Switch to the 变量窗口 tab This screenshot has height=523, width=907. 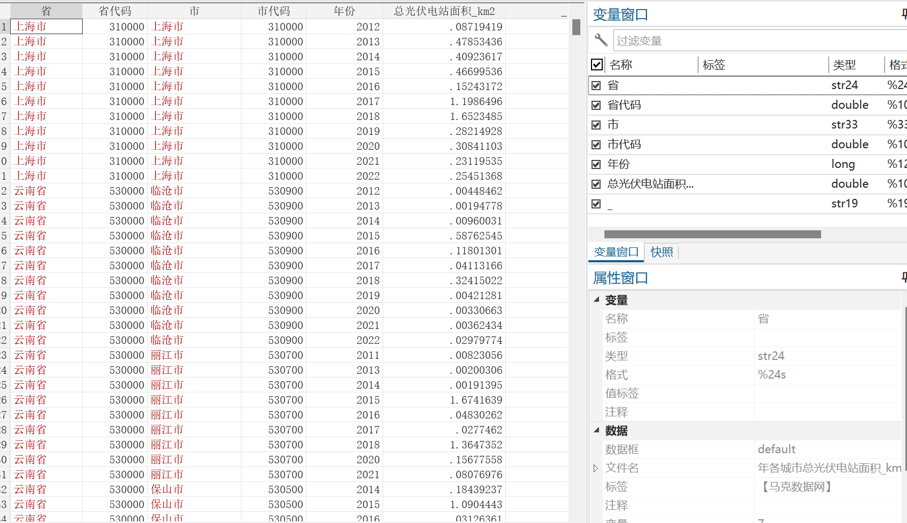[x=616, y=252]
